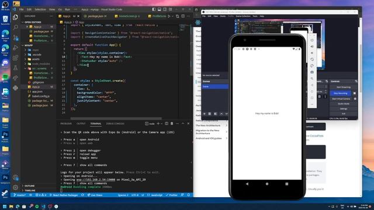The width and height of the screenshot is (374, 210).
Task: Collapse the Open Editors section
Action: click(x=32, y=22)
